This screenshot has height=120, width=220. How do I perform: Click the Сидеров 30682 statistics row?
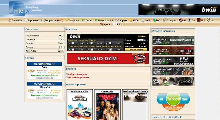coord(44,43)
